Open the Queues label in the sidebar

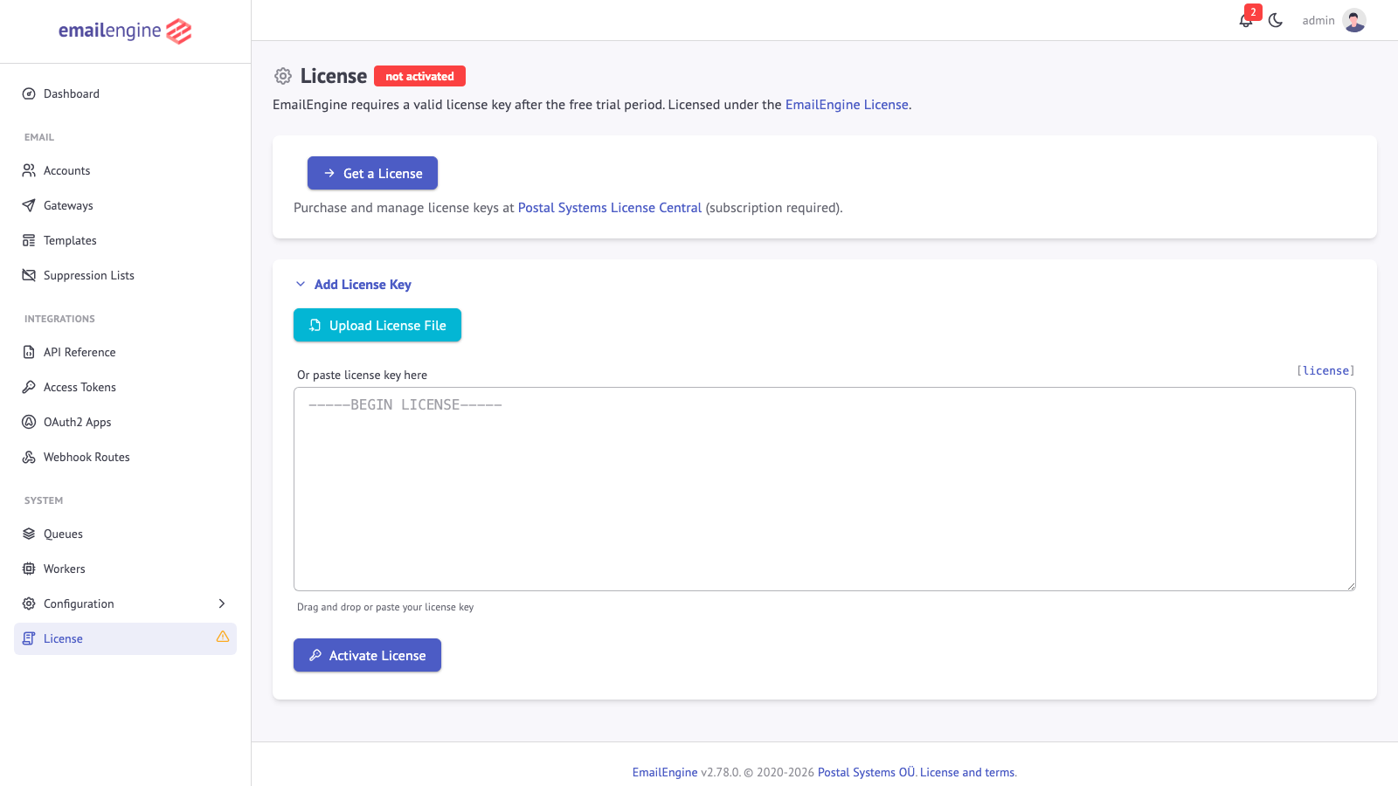tap(63, 534)
